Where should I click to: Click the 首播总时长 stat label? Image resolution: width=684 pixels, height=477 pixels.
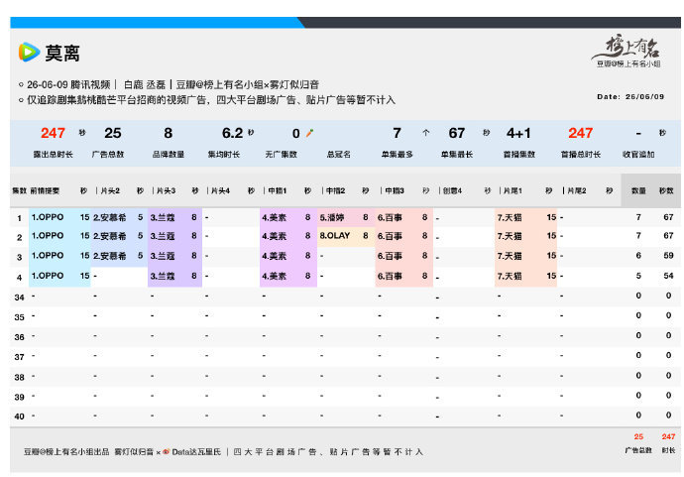[x=581, y=154]
